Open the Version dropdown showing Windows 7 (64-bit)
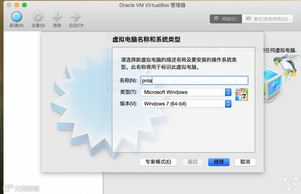The height and width of the screenshot is (194, 301). [x=186, y=104]
